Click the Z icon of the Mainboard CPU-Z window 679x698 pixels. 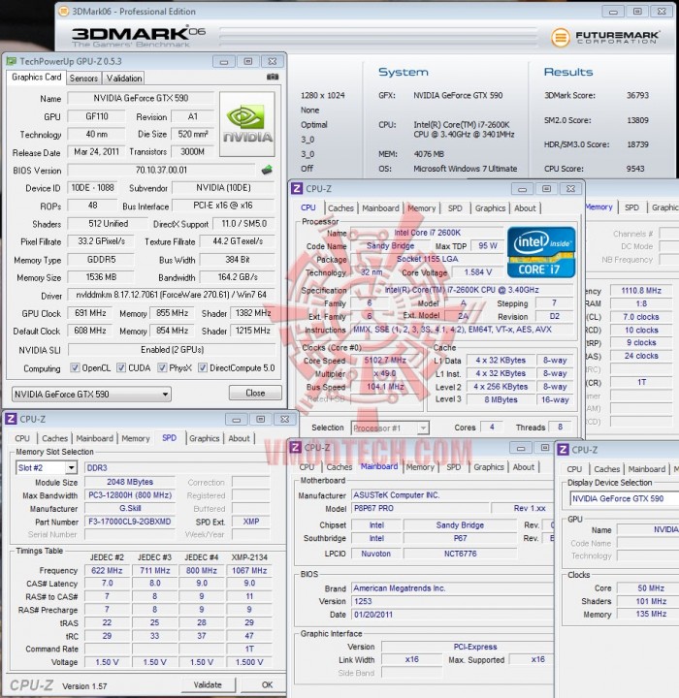295,447
